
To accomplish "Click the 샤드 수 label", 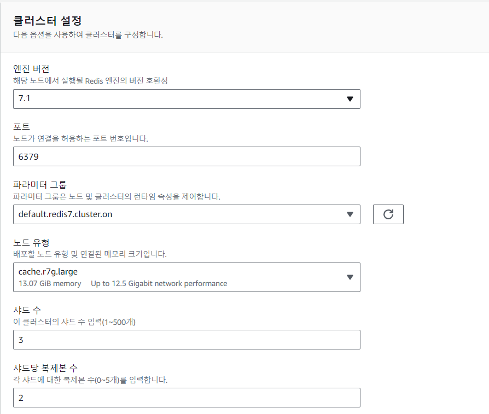I will coord(27,310).
